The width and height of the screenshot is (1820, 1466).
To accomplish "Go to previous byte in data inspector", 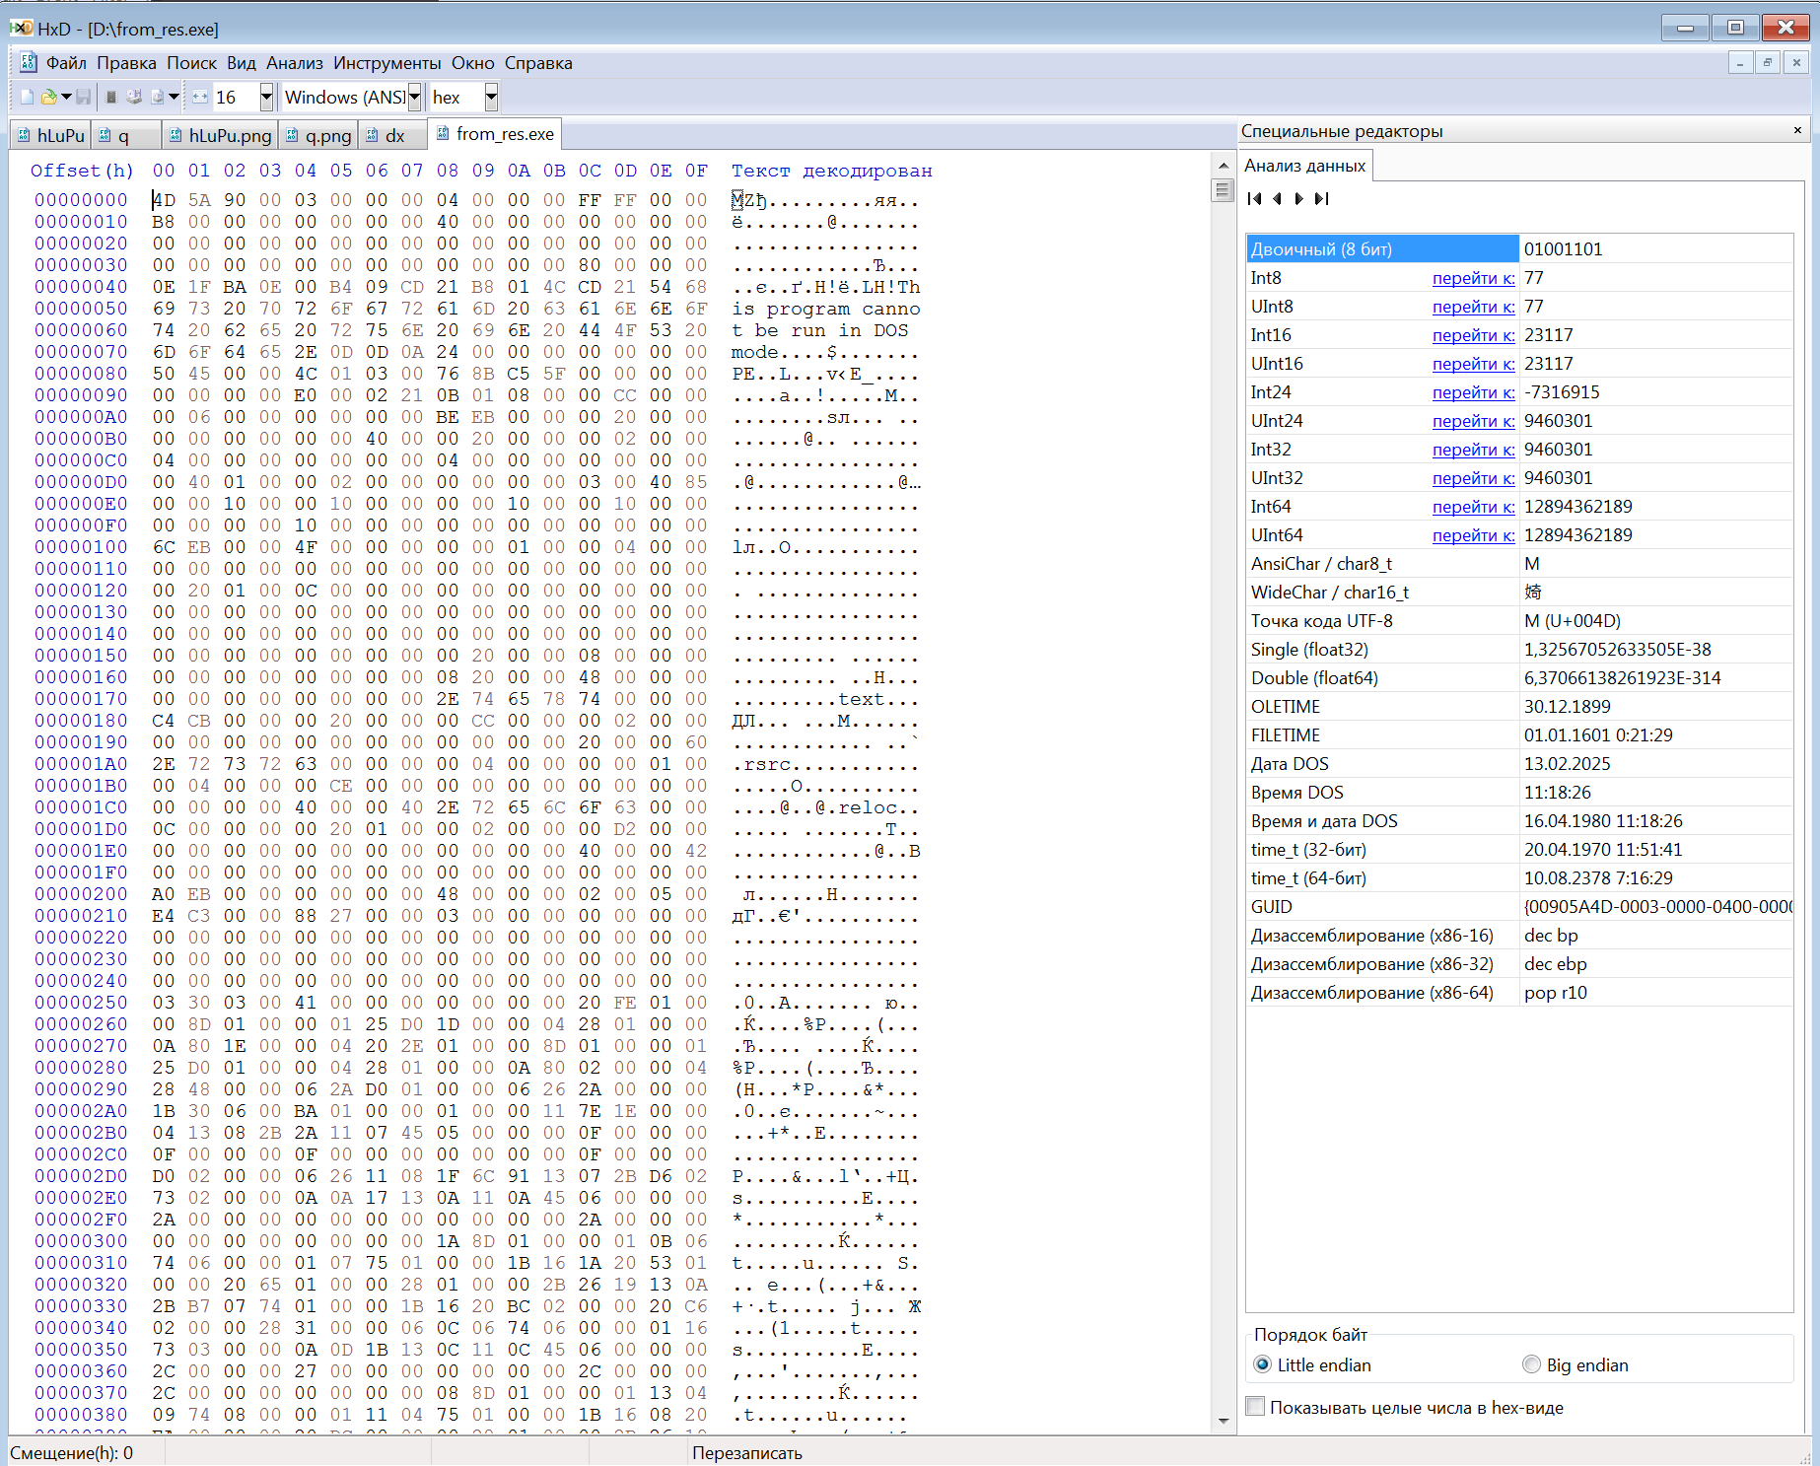I will [1277, 199].
